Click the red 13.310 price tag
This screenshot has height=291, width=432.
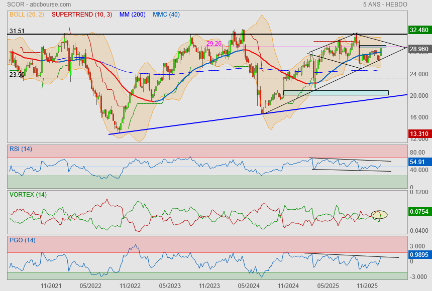[x=418, y=134]
